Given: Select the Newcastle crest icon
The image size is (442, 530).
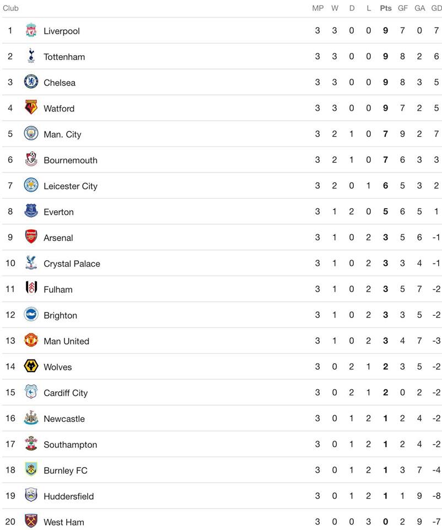Looking at the screenshot, I should [x=31, y=418].
